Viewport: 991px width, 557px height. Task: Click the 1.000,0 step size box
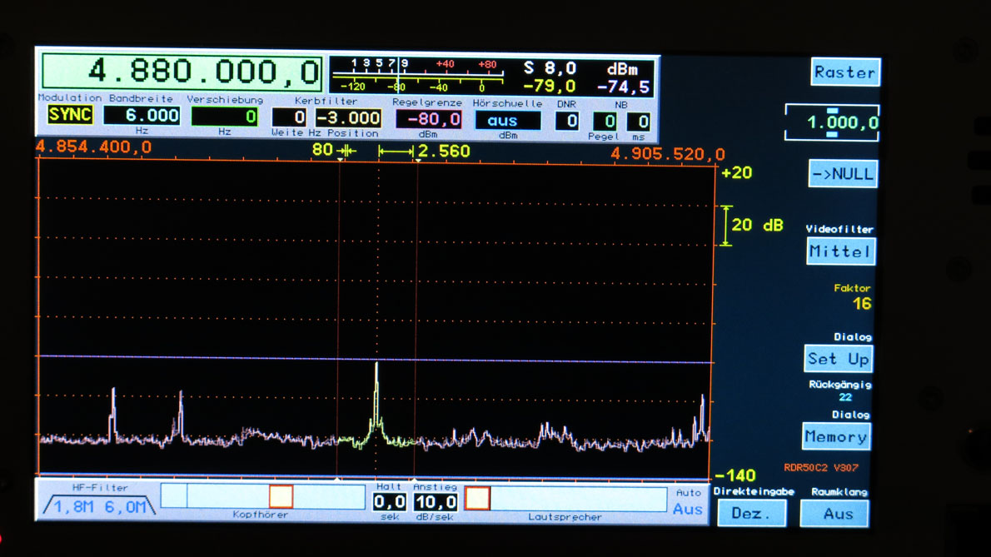click(x=832, y=122)
